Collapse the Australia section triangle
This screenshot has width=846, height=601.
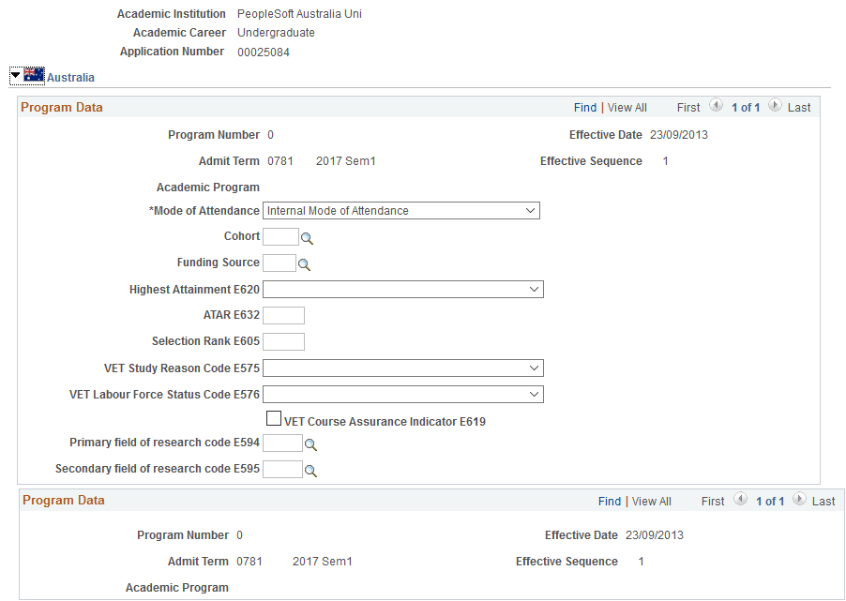click(x=15, y=74)
